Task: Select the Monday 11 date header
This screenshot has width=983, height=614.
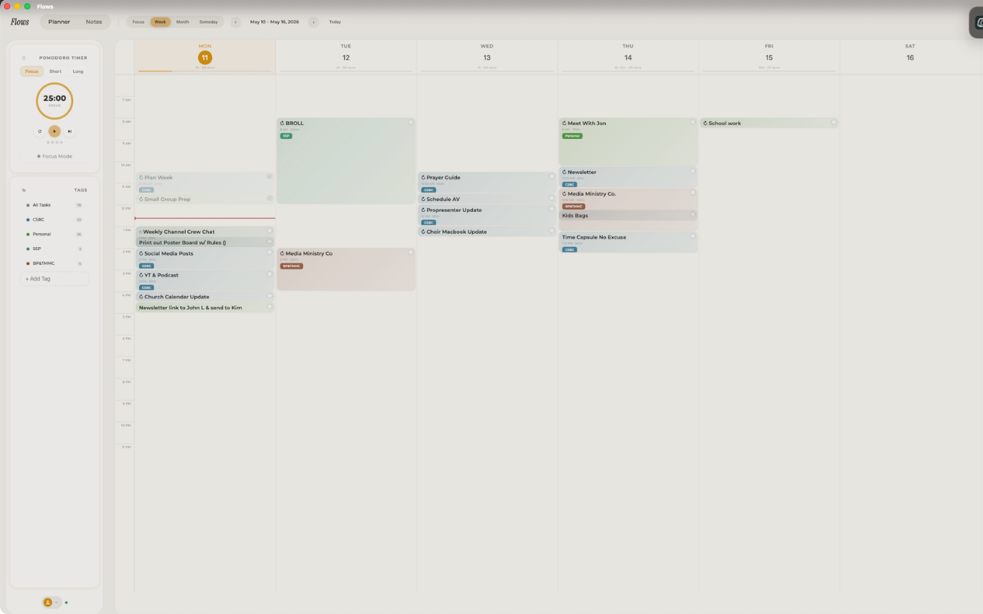Action: (x=205, y=57)
